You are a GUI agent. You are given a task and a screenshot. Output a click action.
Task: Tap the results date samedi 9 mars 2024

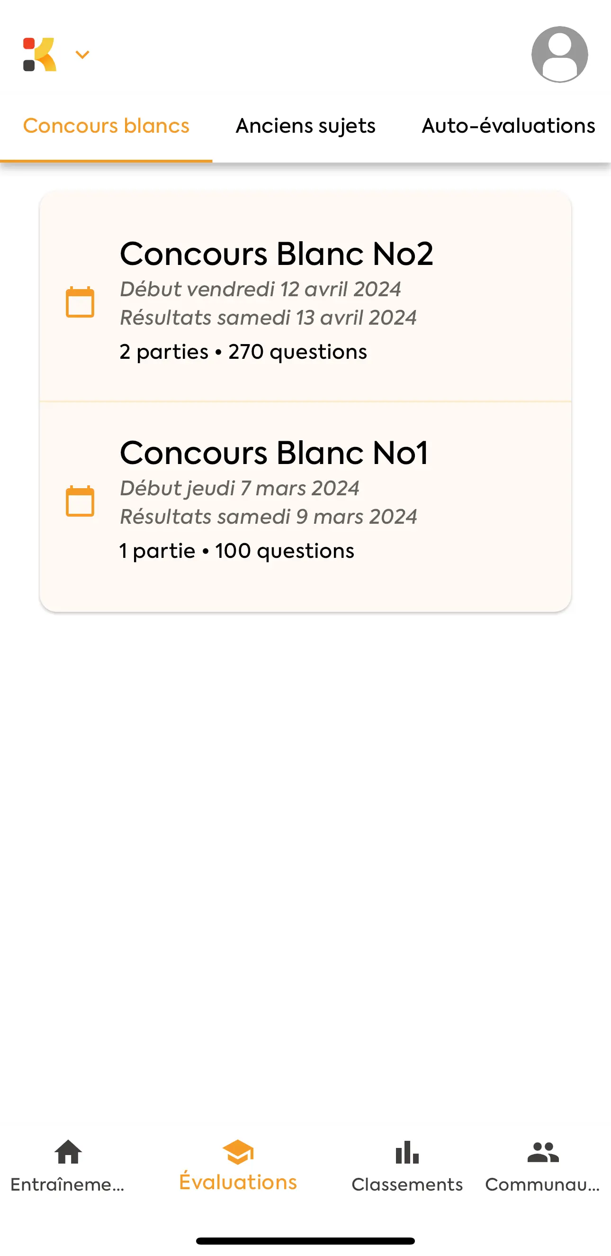pos(269,516)
